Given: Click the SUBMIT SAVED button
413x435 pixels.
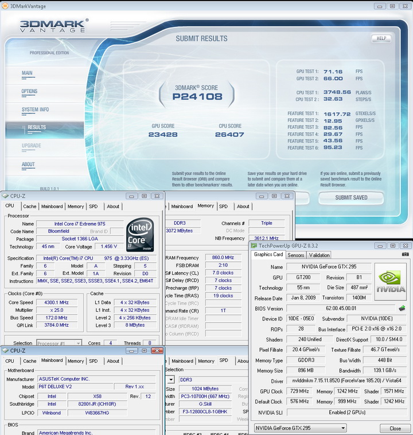Looking at the screenshot, I should pos(351,198).
